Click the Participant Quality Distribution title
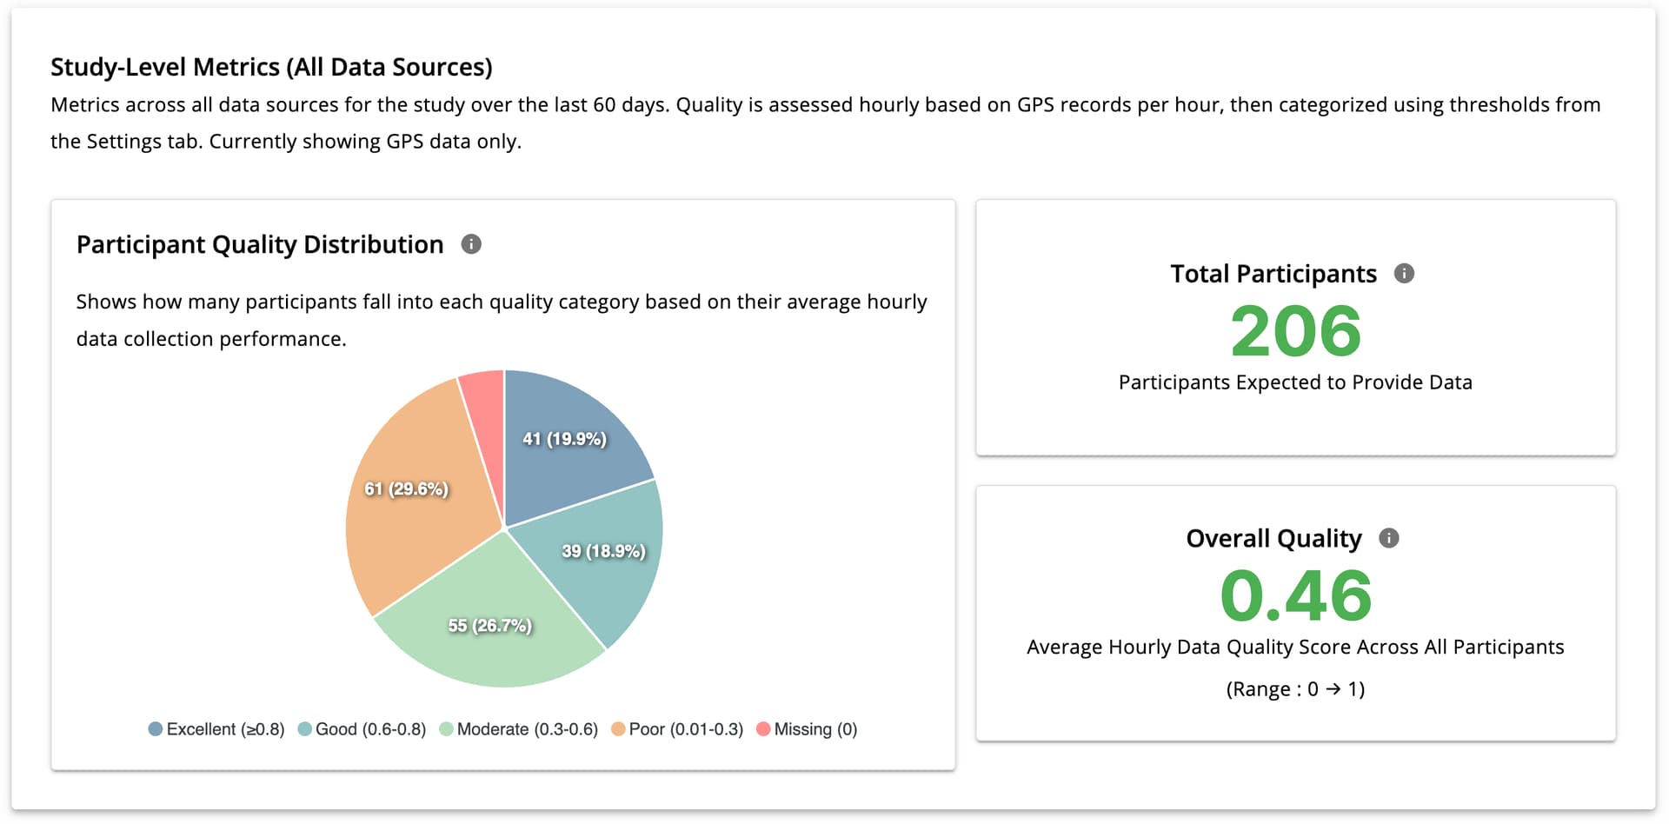 (x=260, y=244)
